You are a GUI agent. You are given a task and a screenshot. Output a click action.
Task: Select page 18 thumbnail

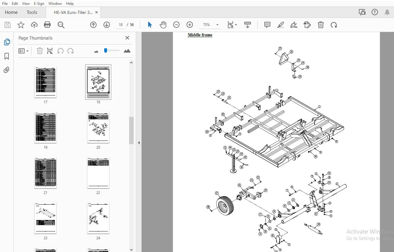point(98,82)
